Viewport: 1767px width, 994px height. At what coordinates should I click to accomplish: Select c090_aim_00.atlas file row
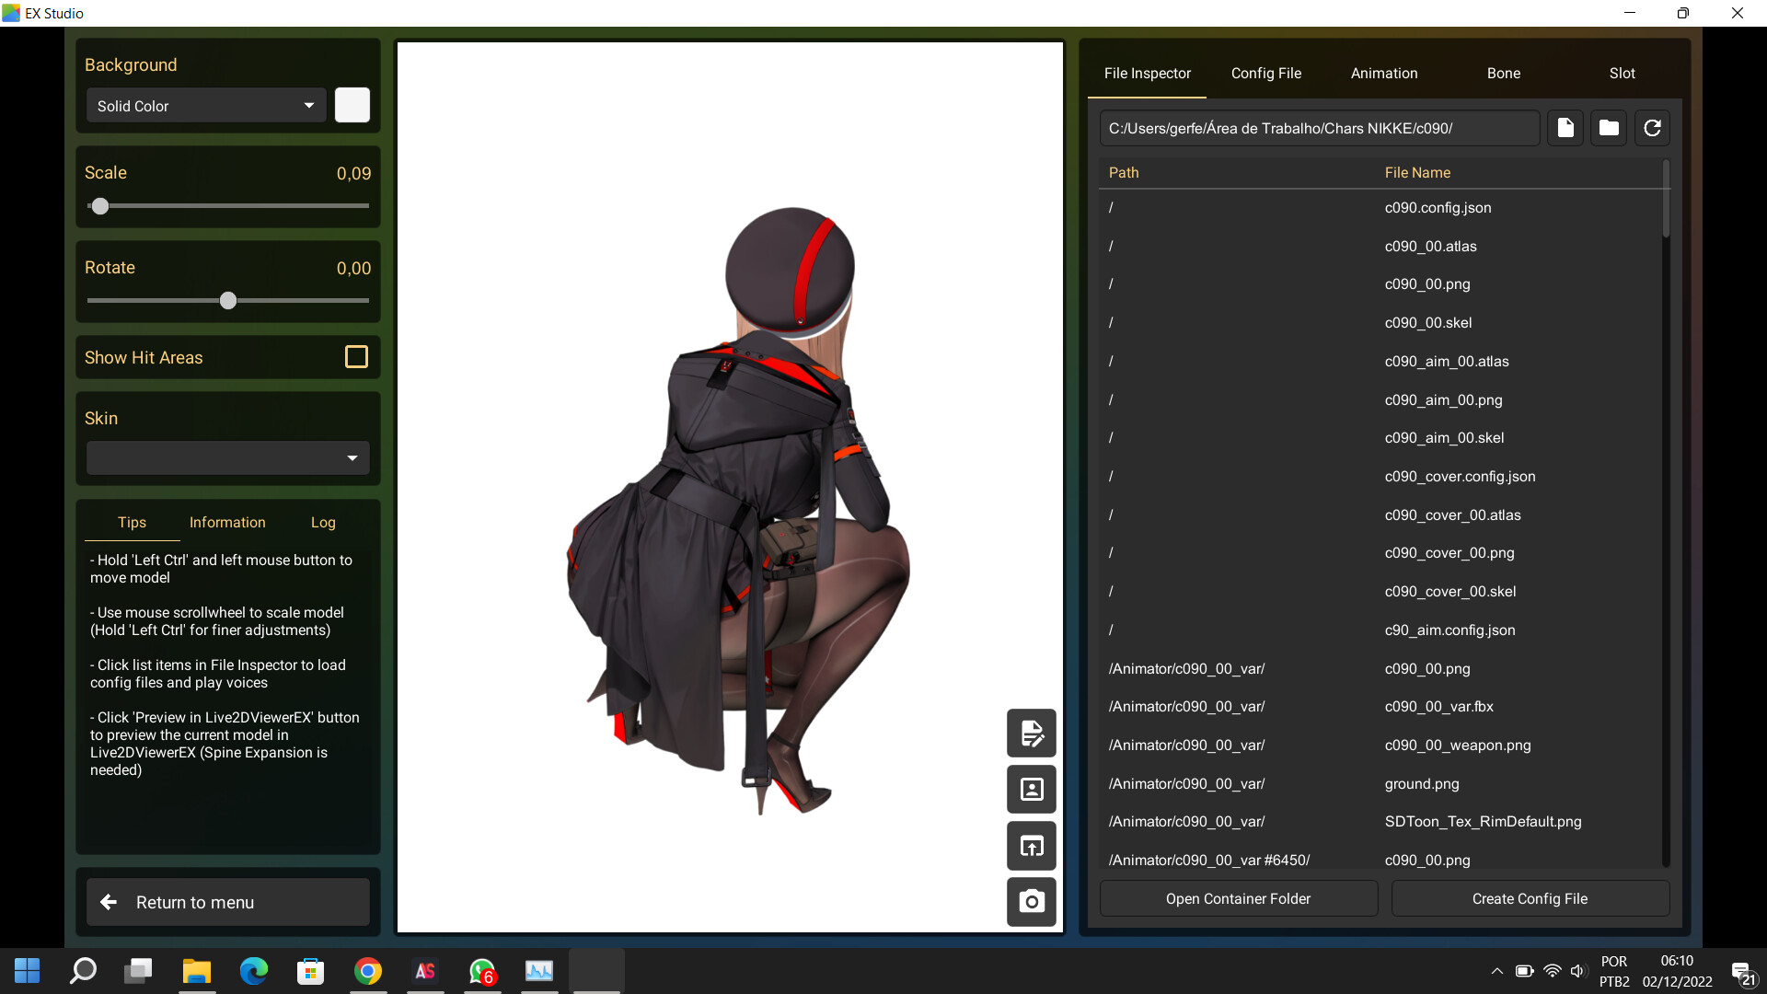[x=1380, y=362]
